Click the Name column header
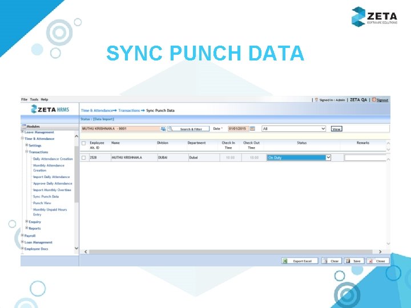Screen dimensions: 411x308 (x=115, y=143)
